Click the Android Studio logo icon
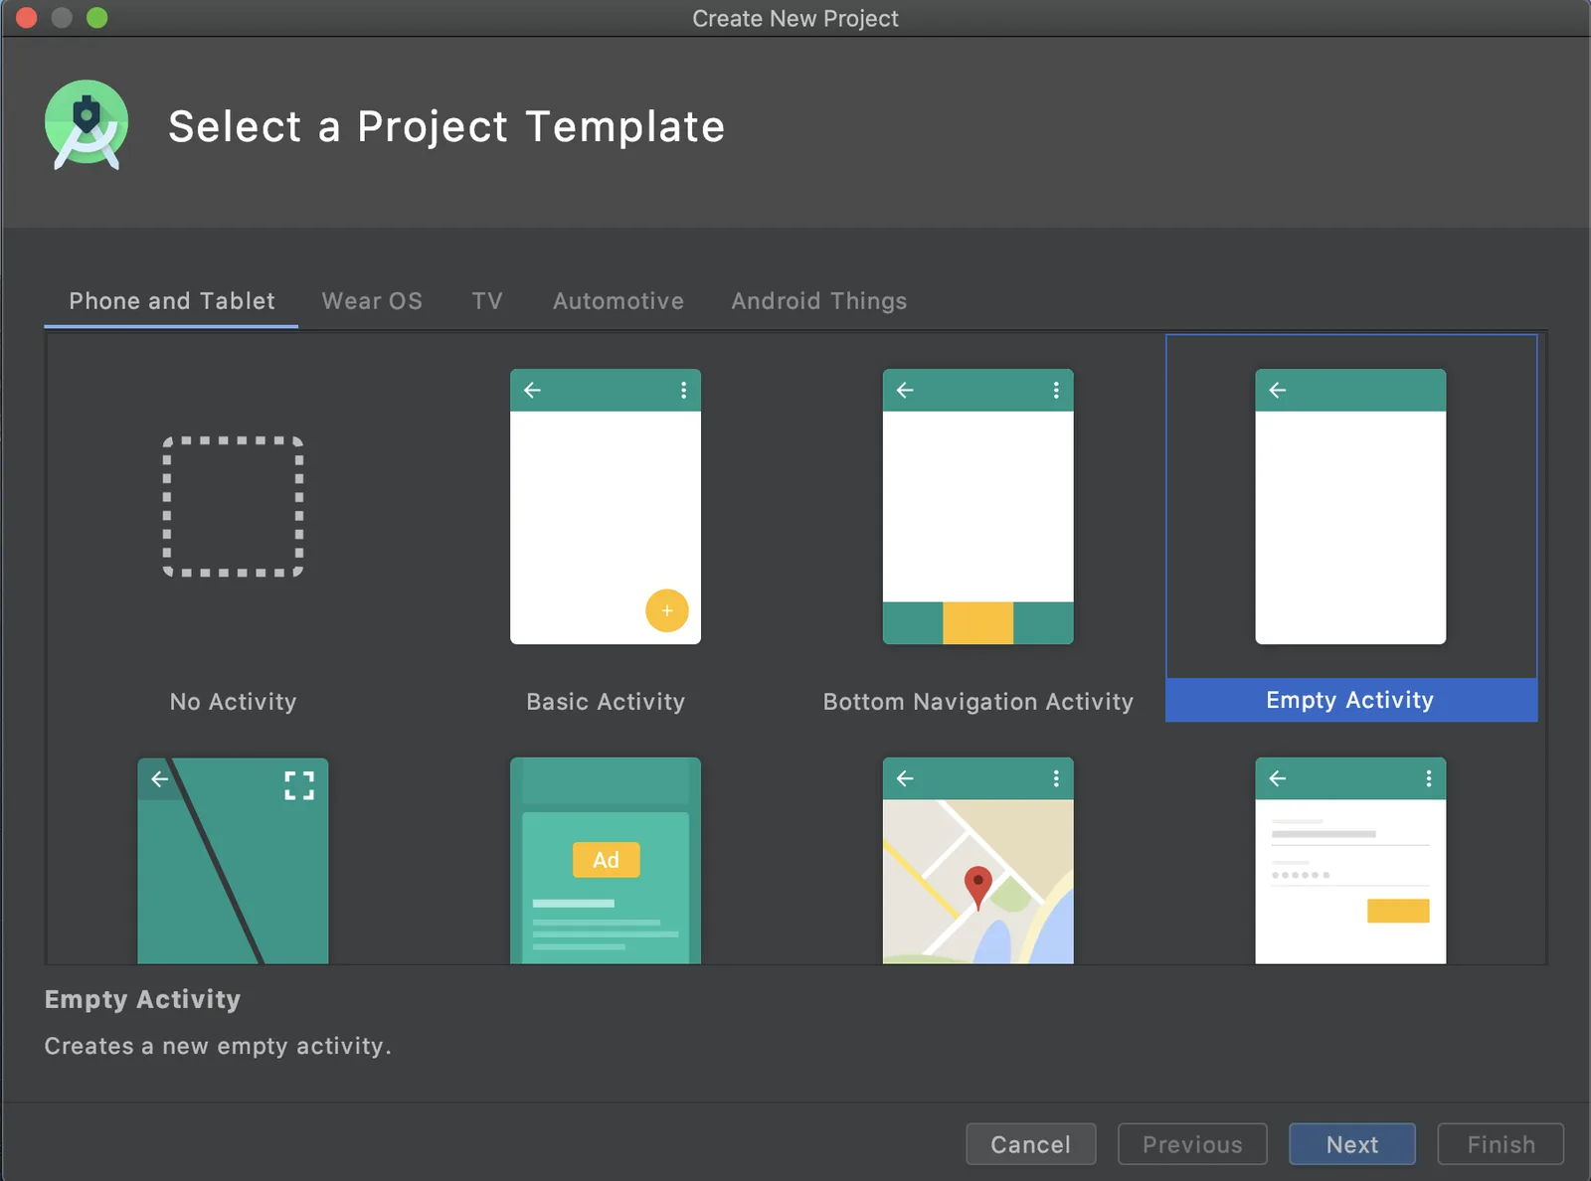 click(87, 125)
